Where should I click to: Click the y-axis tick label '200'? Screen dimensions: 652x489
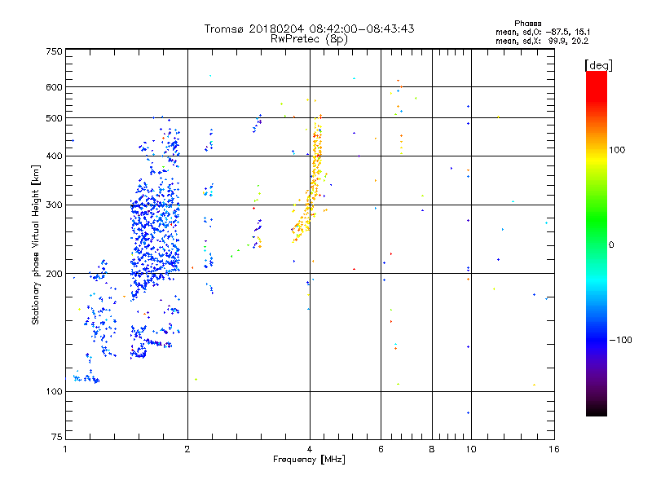point(55,274)
